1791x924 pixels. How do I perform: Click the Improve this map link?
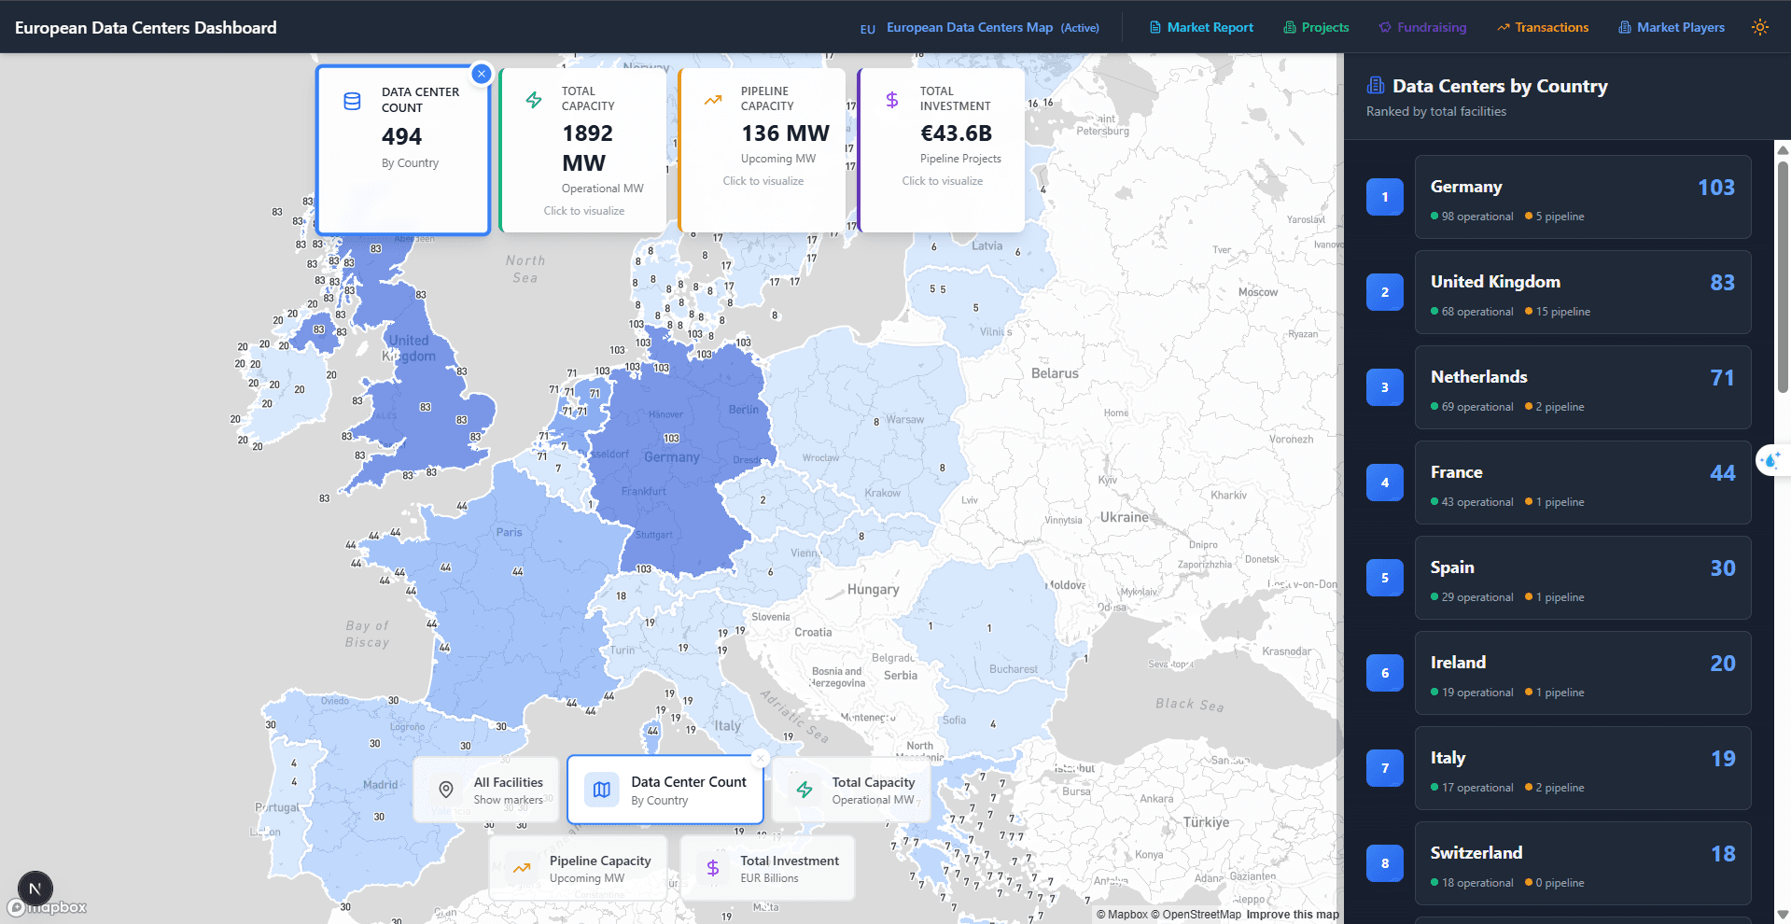(x=1293, y=915)
